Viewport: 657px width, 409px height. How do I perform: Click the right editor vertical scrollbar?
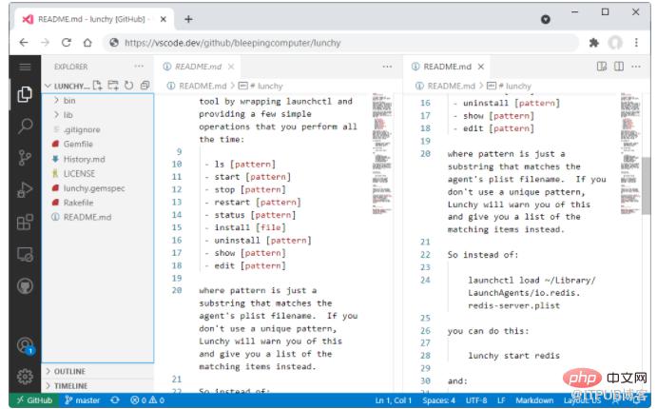point(646,185)
